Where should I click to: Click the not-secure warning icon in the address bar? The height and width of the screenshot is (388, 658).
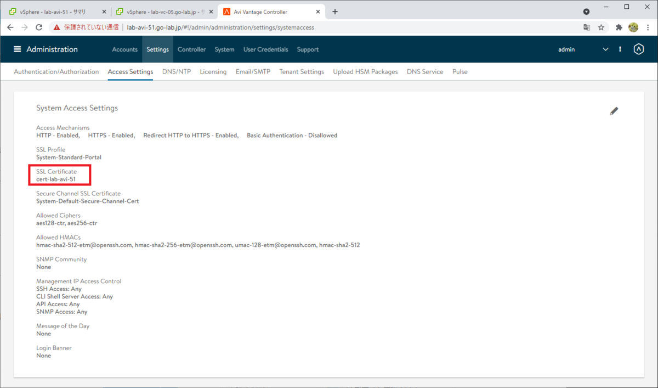point(56,27)
